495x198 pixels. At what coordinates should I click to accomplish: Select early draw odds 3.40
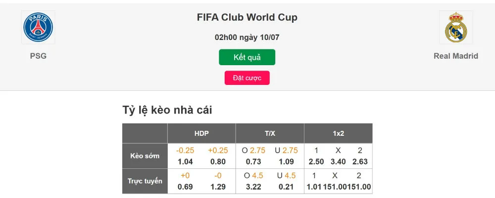pos(338,161)
